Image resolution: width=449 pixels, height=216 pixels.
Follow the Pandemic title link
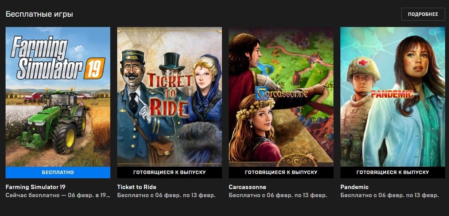point(354,187)
